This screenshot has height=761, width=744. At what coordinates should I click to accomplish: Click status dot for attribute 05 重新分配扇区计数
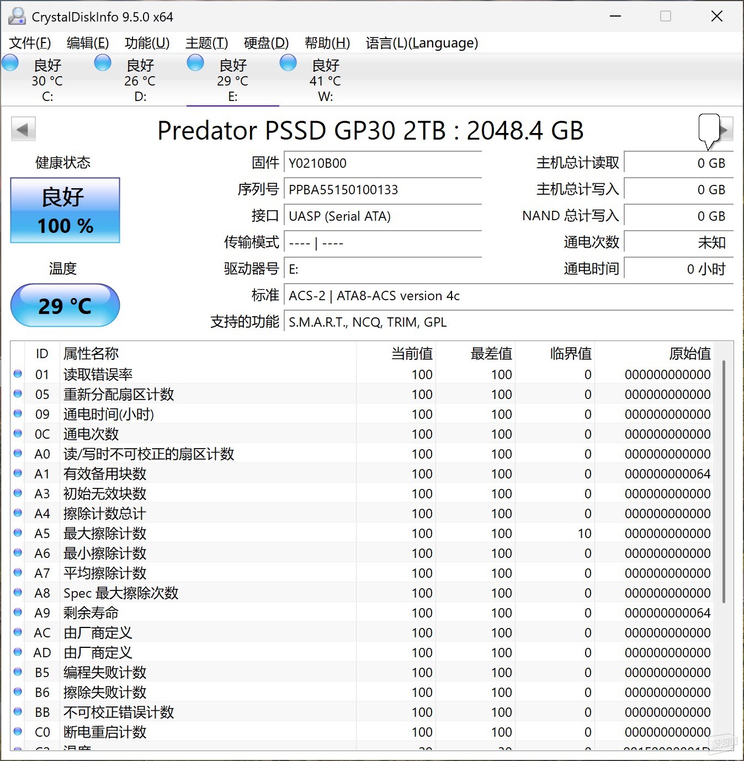click(x=18, y=394)
